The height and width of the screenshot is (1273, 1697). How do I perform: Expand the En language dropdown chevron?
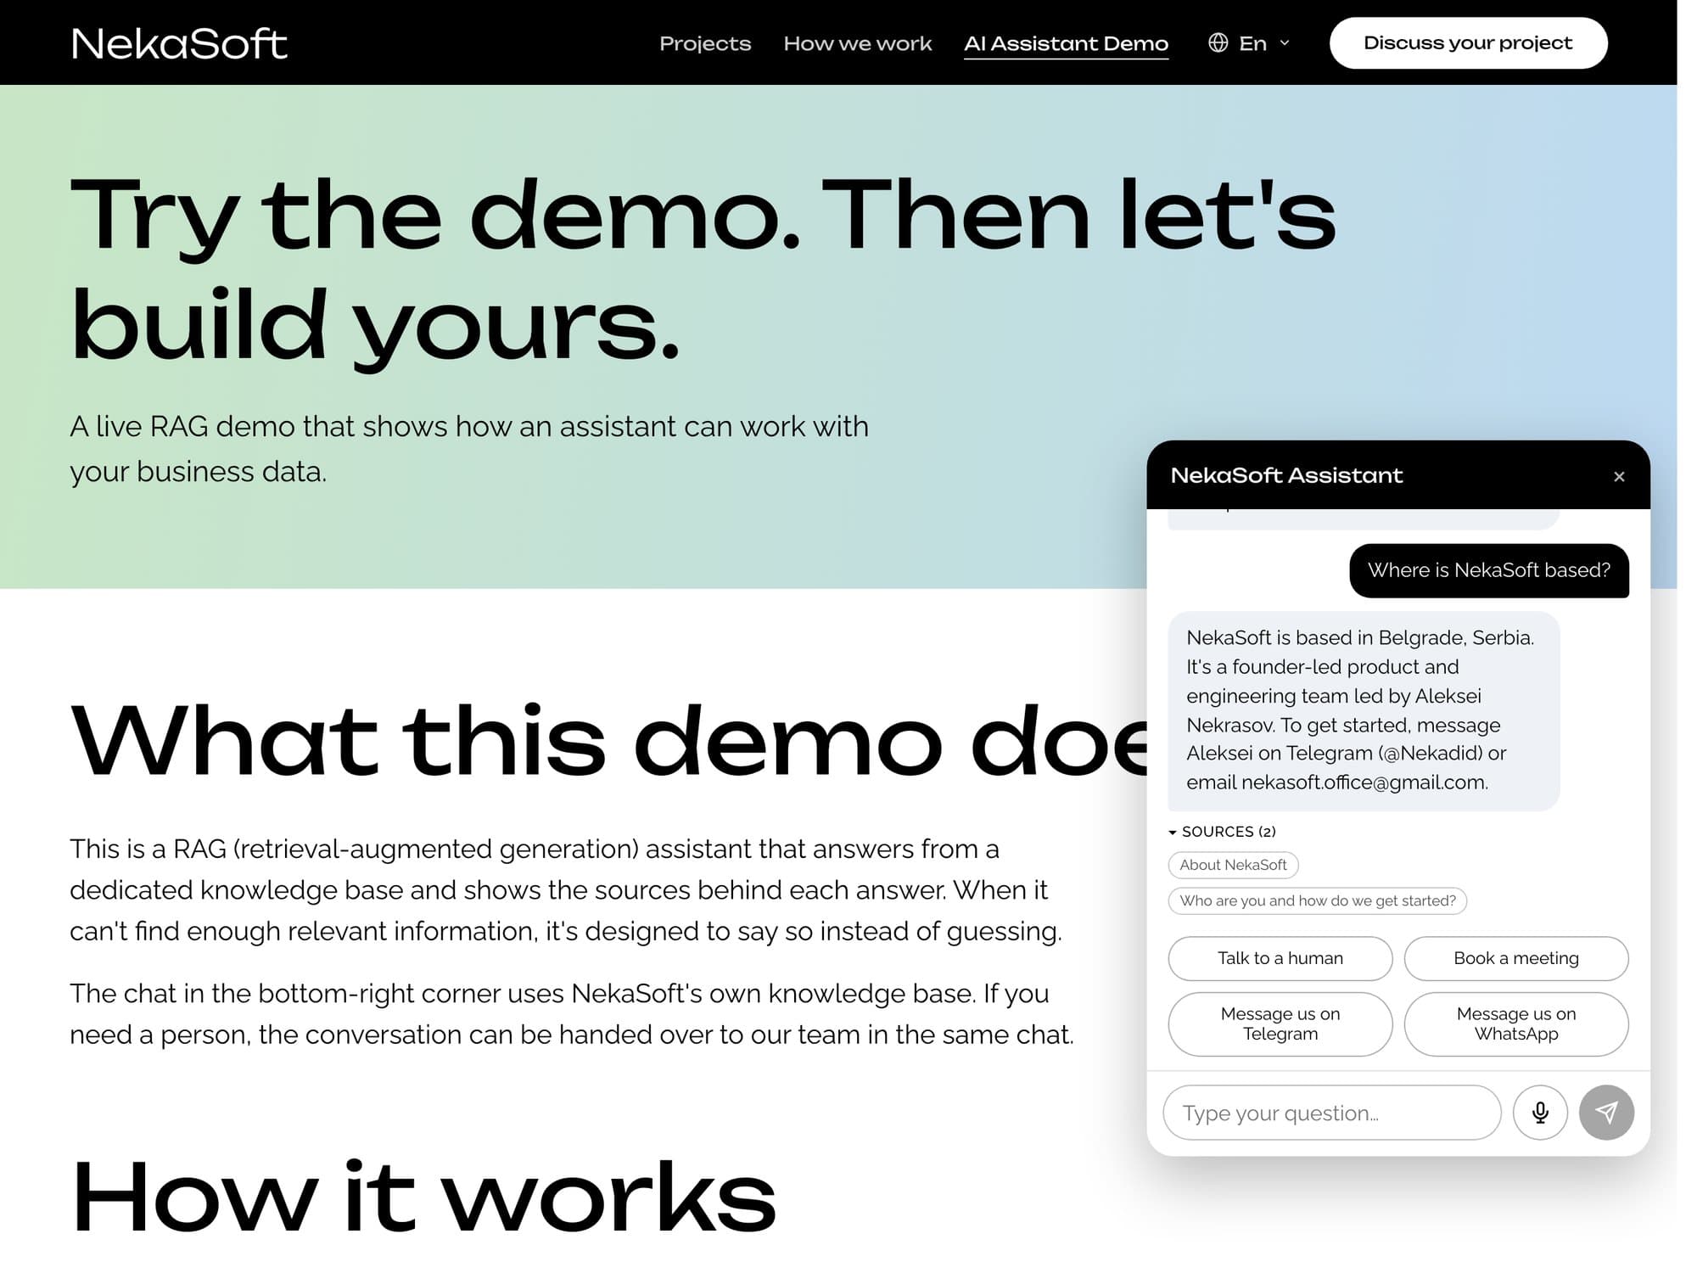point(1284,42)
